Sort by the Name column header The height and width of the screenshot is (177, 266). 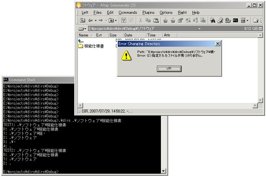coord(86,35)
